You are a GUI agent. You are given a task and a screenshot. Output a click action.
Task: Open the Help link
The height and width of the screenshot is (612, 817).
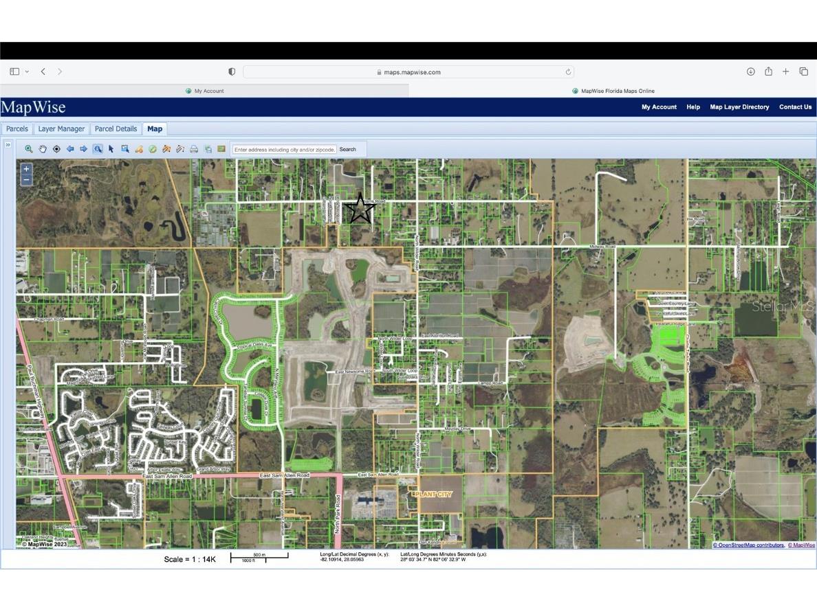693,107
